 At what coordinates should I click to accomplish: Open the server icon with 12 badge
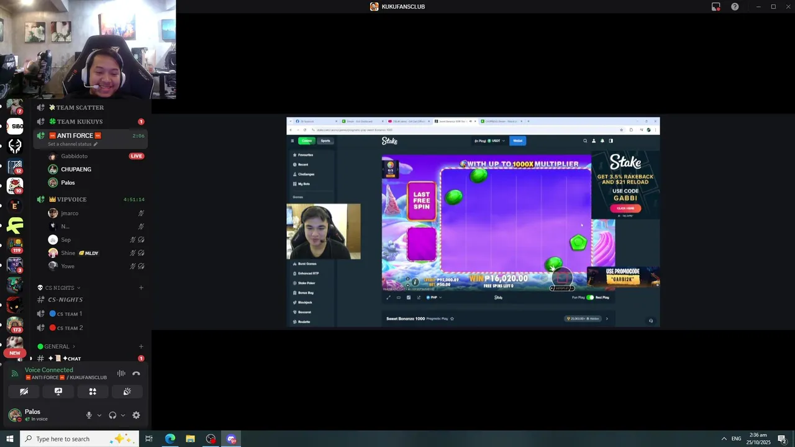click(15, 166)
